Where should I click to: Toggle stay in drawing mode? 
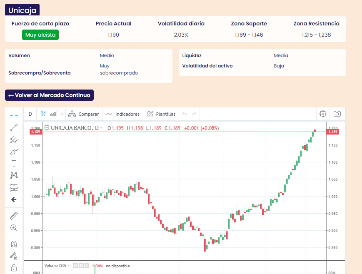click(14, 256)
